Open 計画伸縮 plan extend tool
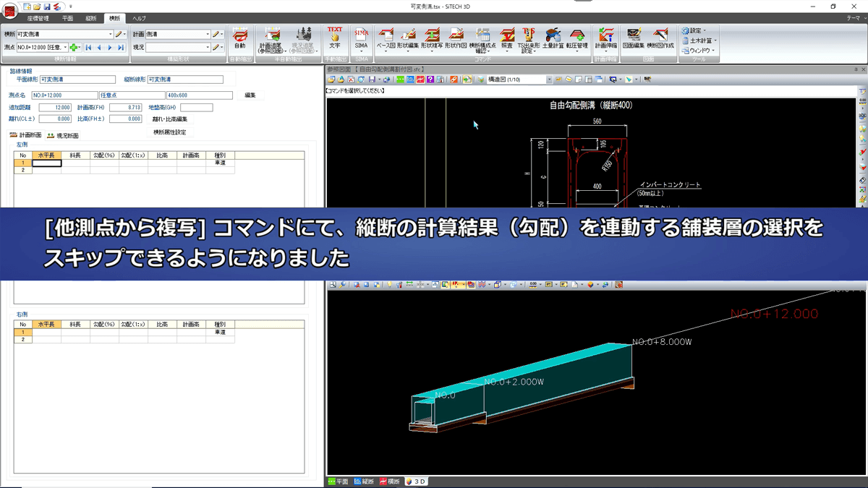The width and height of the screenshot is (868, 488). tap(606, 39)
